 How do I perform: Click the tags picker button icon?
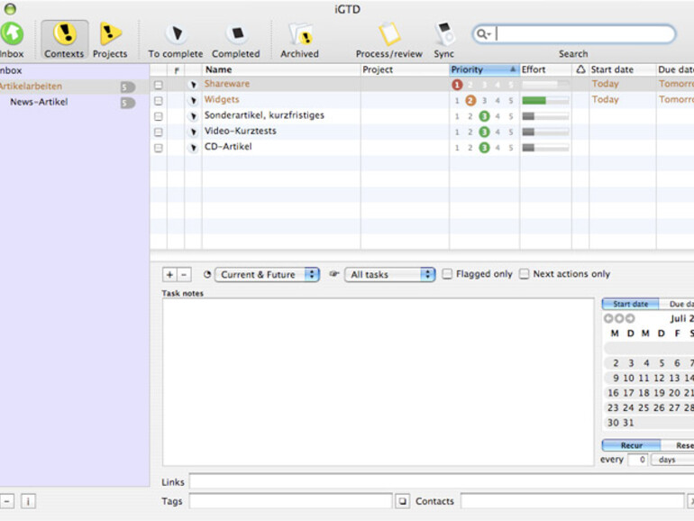coord(402,501)
